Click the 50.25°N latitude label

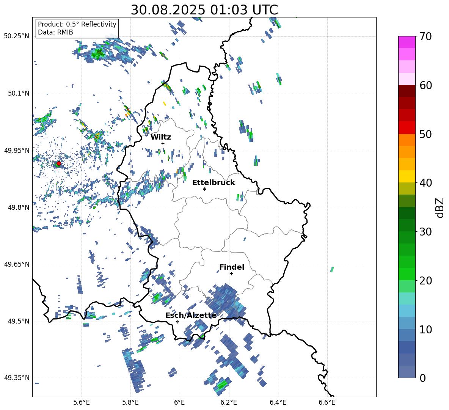point(17,36)
